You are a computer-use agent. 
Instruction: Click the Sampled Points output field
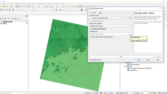pyautogui.click(x=109, y=34)
